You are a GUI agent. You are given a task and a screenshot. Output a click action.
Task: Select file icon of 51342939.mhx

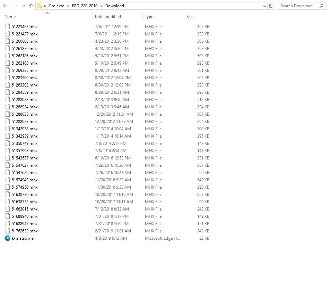(x=8, y=136)
